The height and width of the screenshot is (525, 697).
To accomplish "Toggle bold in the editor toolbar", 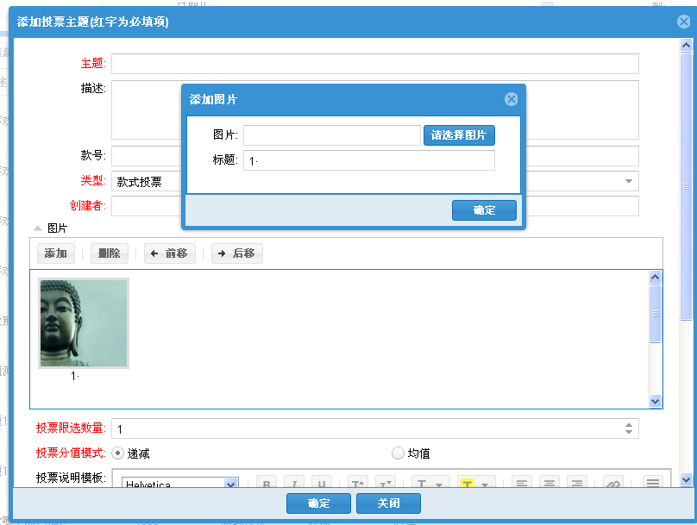I will tap(267, 483).
